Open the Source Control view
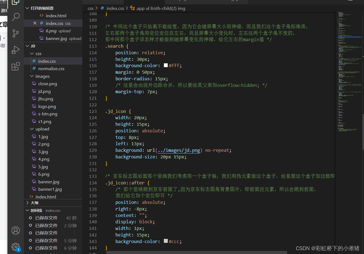 tap(16, 33)
